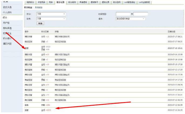Image resolution: width=185 pixels, height=114 pixels.
Task: Click the 金币 +6930 value
Action: pos(46,110)
